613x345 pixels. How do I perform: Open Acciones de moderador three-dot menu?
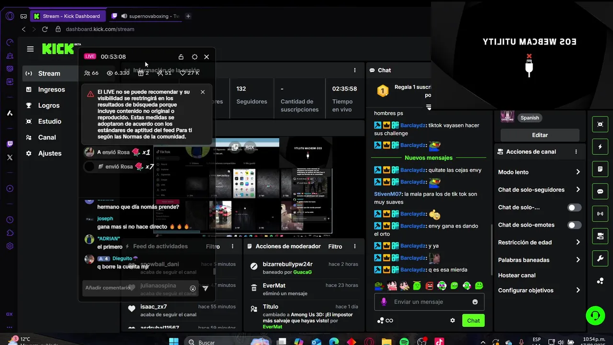click(355, 246)
